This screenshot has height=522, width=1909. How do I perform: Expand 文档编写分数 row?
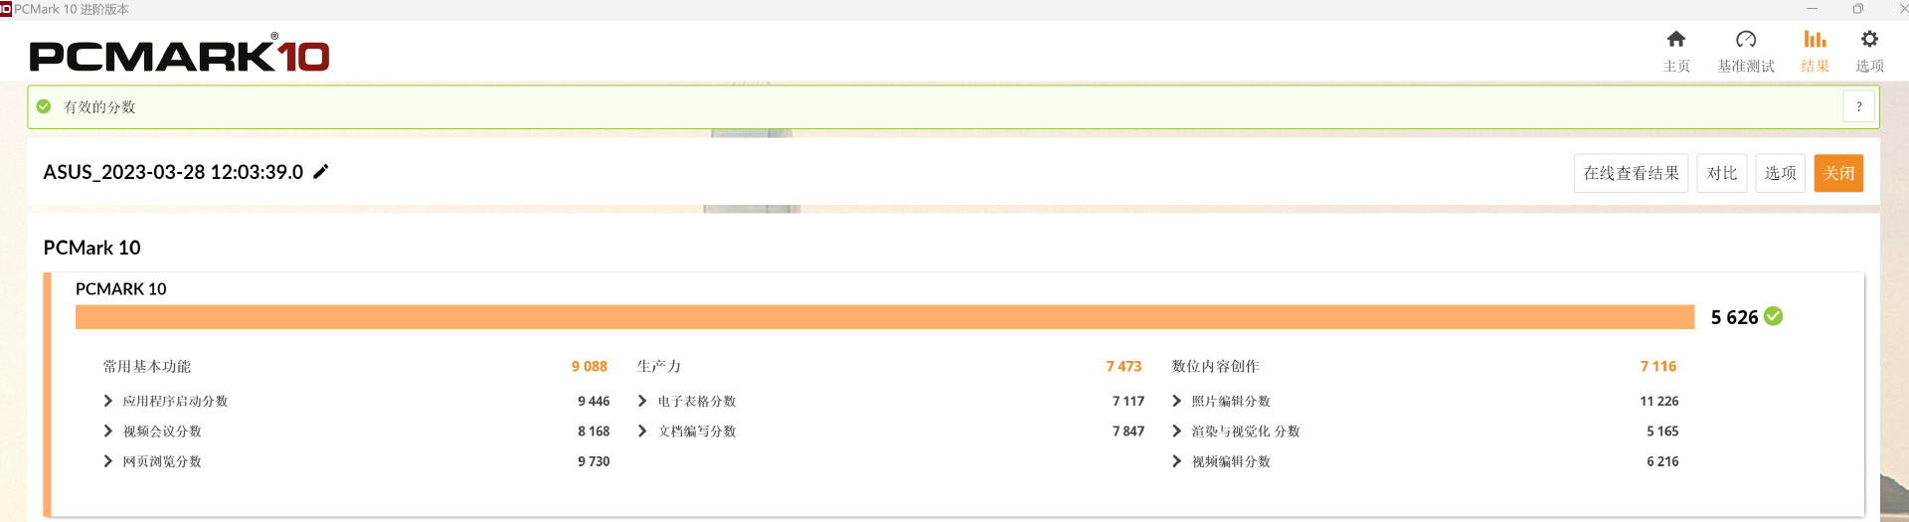point(642,432)
